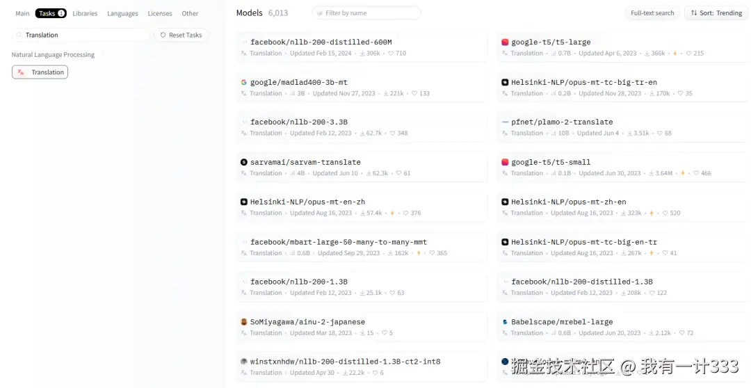Screen dimensions: 751x388
Task: Open the Sort: Trending dropdown
Action: click(x=716, y=13)
